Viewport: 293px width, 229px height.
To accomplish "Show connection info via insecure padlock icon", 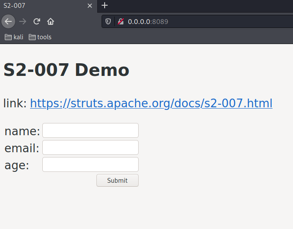I will pos(121,21).
